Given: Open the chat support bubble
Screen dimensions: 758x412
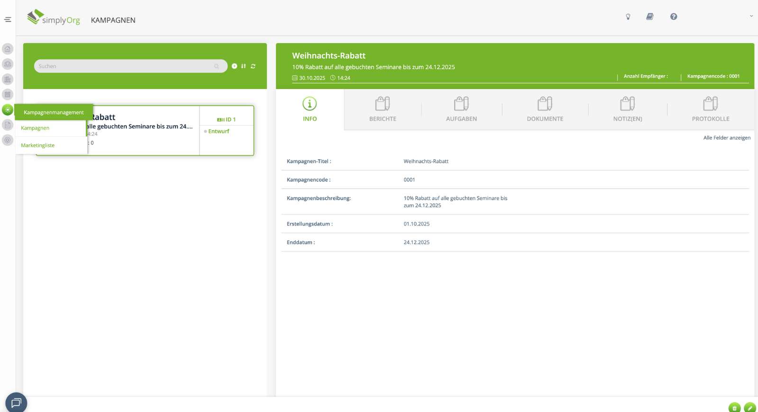Looking at the screenshot, I should pos(16,403).
